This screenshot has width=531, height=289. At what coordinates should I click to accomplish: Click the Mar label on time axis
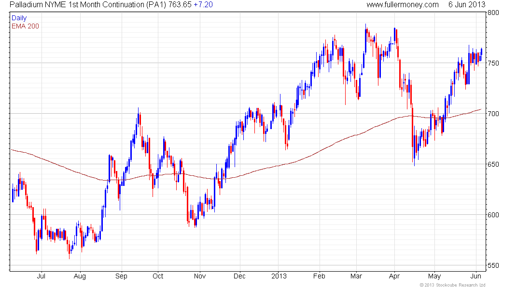[x=356, y=276]
